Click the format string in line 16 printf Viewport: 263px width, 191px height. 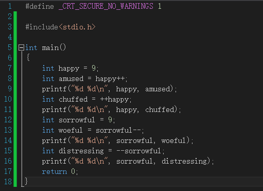[89, 161]
